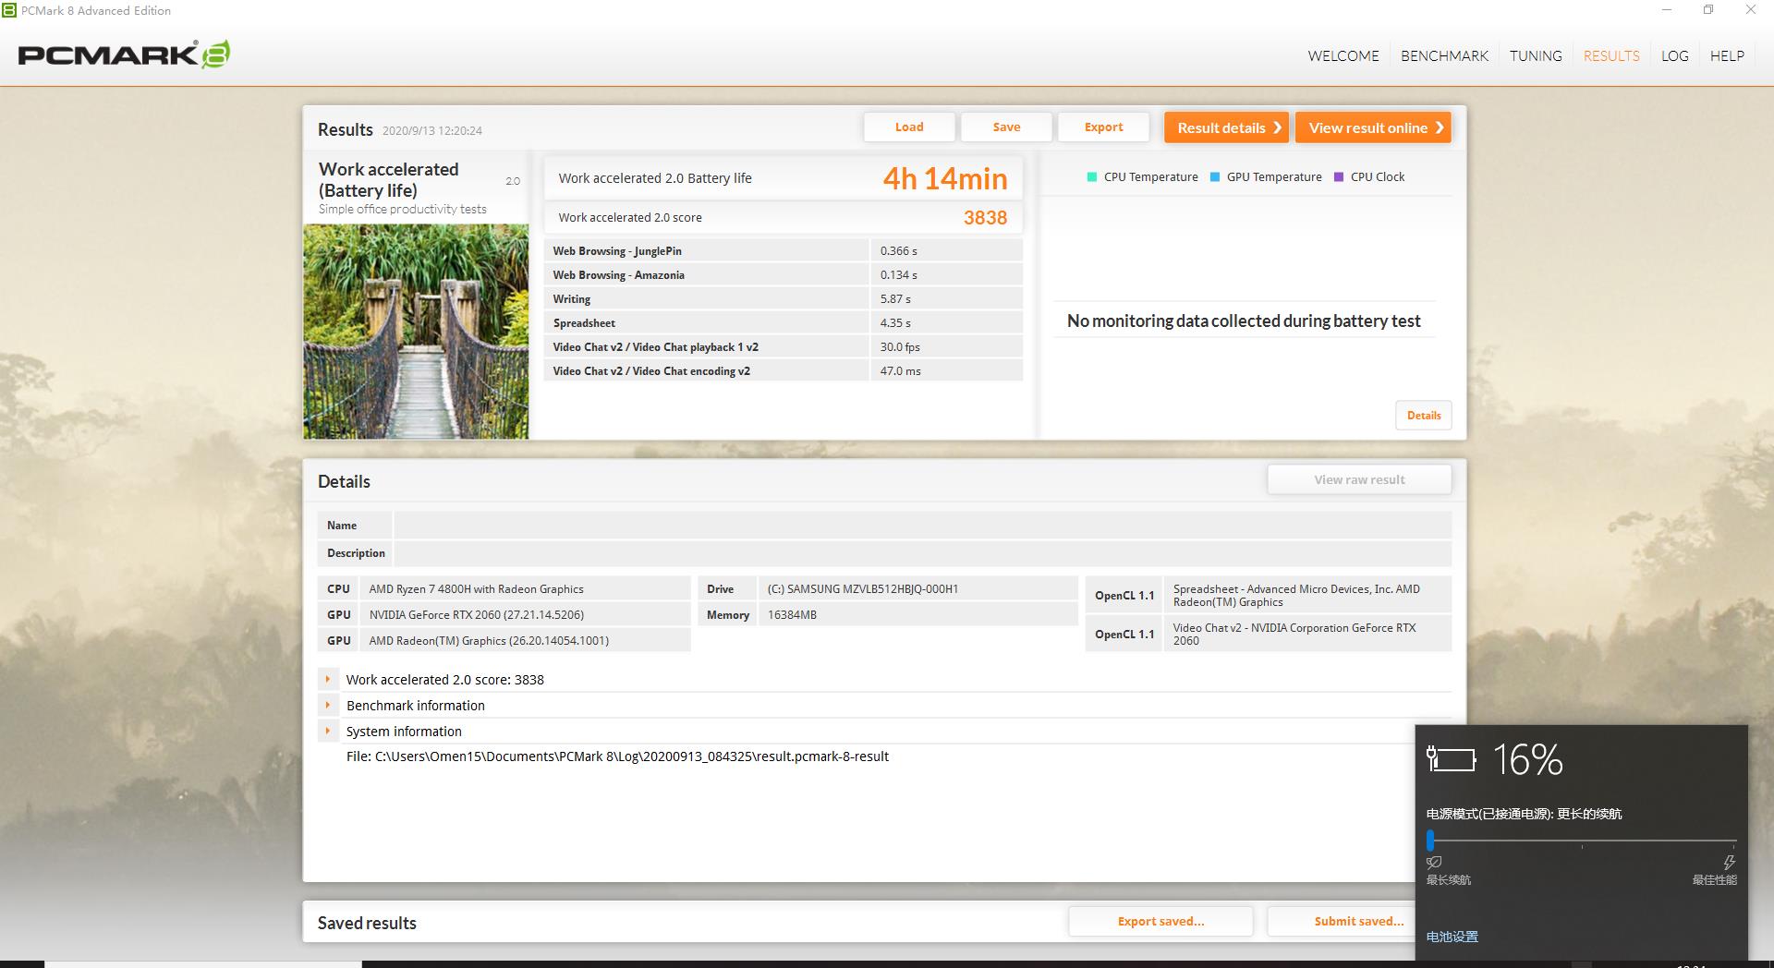Click the Export button

coord(1103,127)
